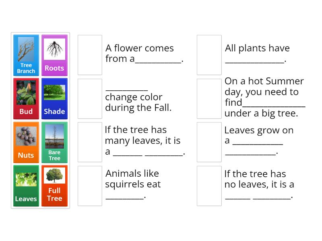The image size is (322, 241).
Task: Click the answer slot beside the squirrels sentence
Action: click(x=90, y=186)
